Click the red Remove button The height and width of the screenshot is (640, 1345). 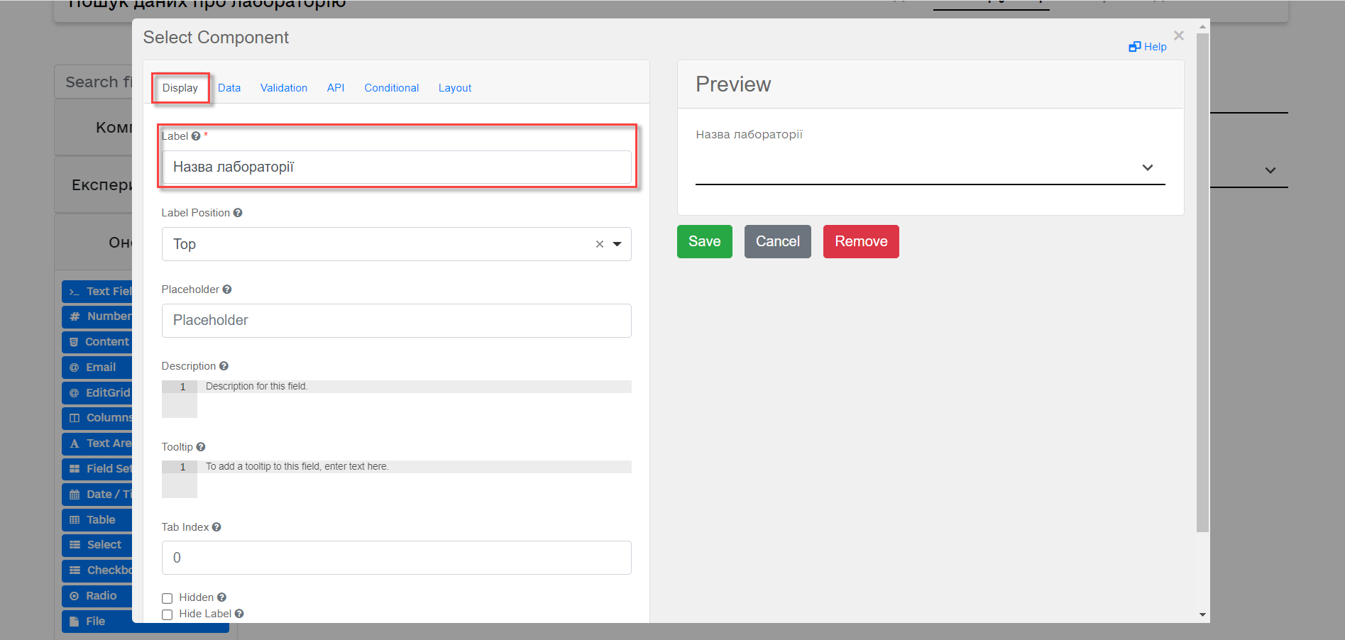pyautogui.click(x=861, y=241)
